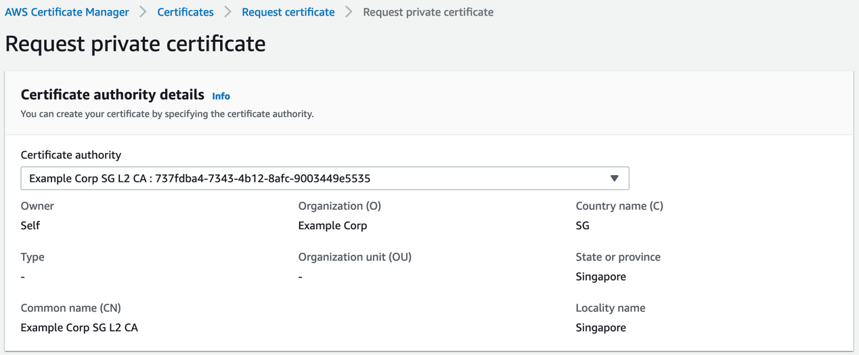Viewport: 859px width, 355px height.
Task: Click the Certificate authority field label
Action: coord(71,155)
